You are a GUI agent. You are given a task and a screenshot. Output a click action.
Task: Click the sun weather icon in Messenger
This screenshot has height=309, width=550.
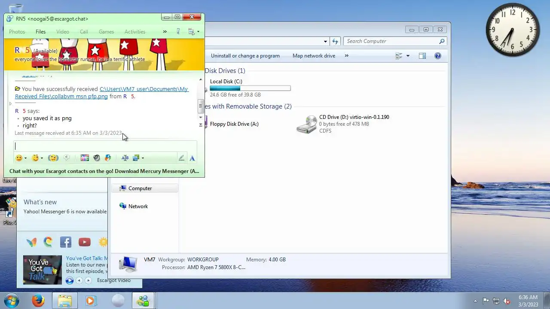[103, 242]
